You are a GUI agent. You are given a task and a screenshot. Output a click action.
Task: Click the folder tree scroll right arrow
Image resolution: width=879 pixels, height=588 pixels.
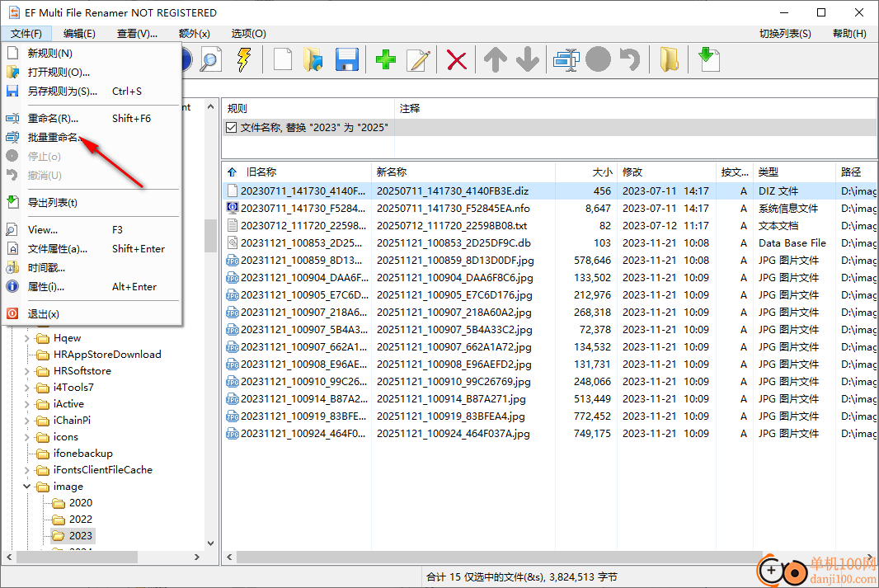point(197,557)
